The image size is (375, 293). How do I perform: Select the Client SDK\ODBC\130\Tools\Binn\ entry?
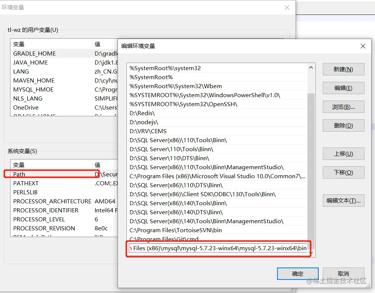click(x=217, y=194)
